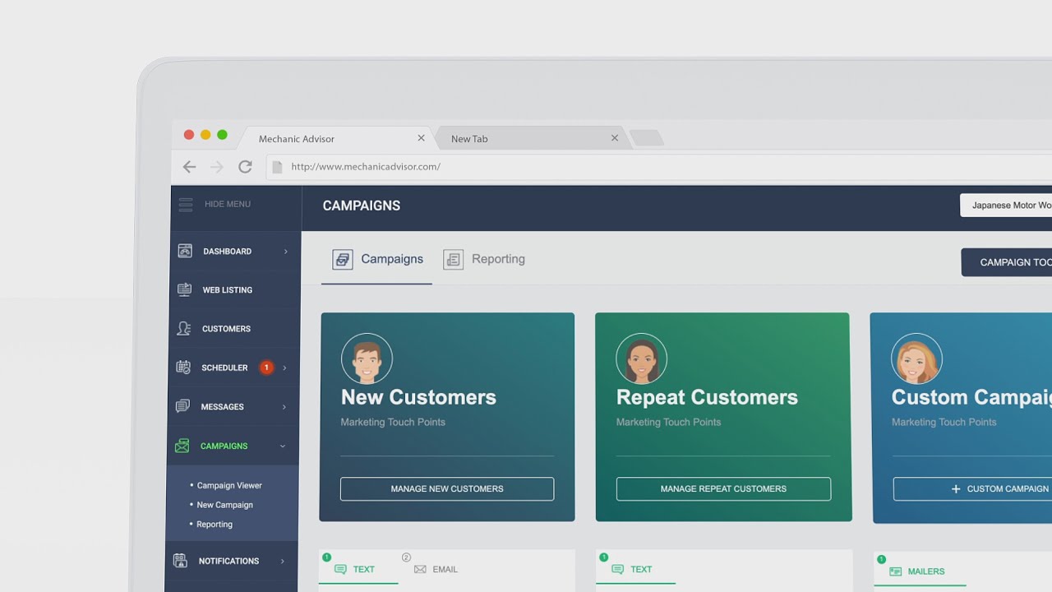Select the Reporting page tab
Image resolution: width=1052 pixels, height=592 pixels.
coord(484,260)
